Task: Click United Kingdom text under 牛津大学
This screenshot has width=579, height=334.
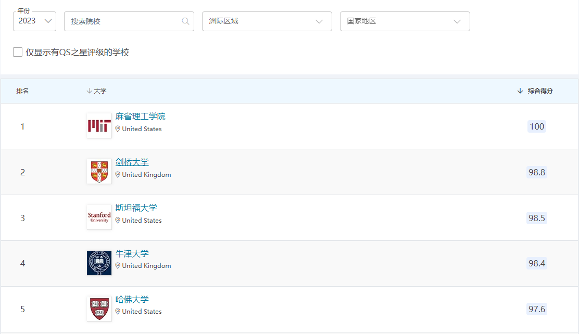Action: 147,266
